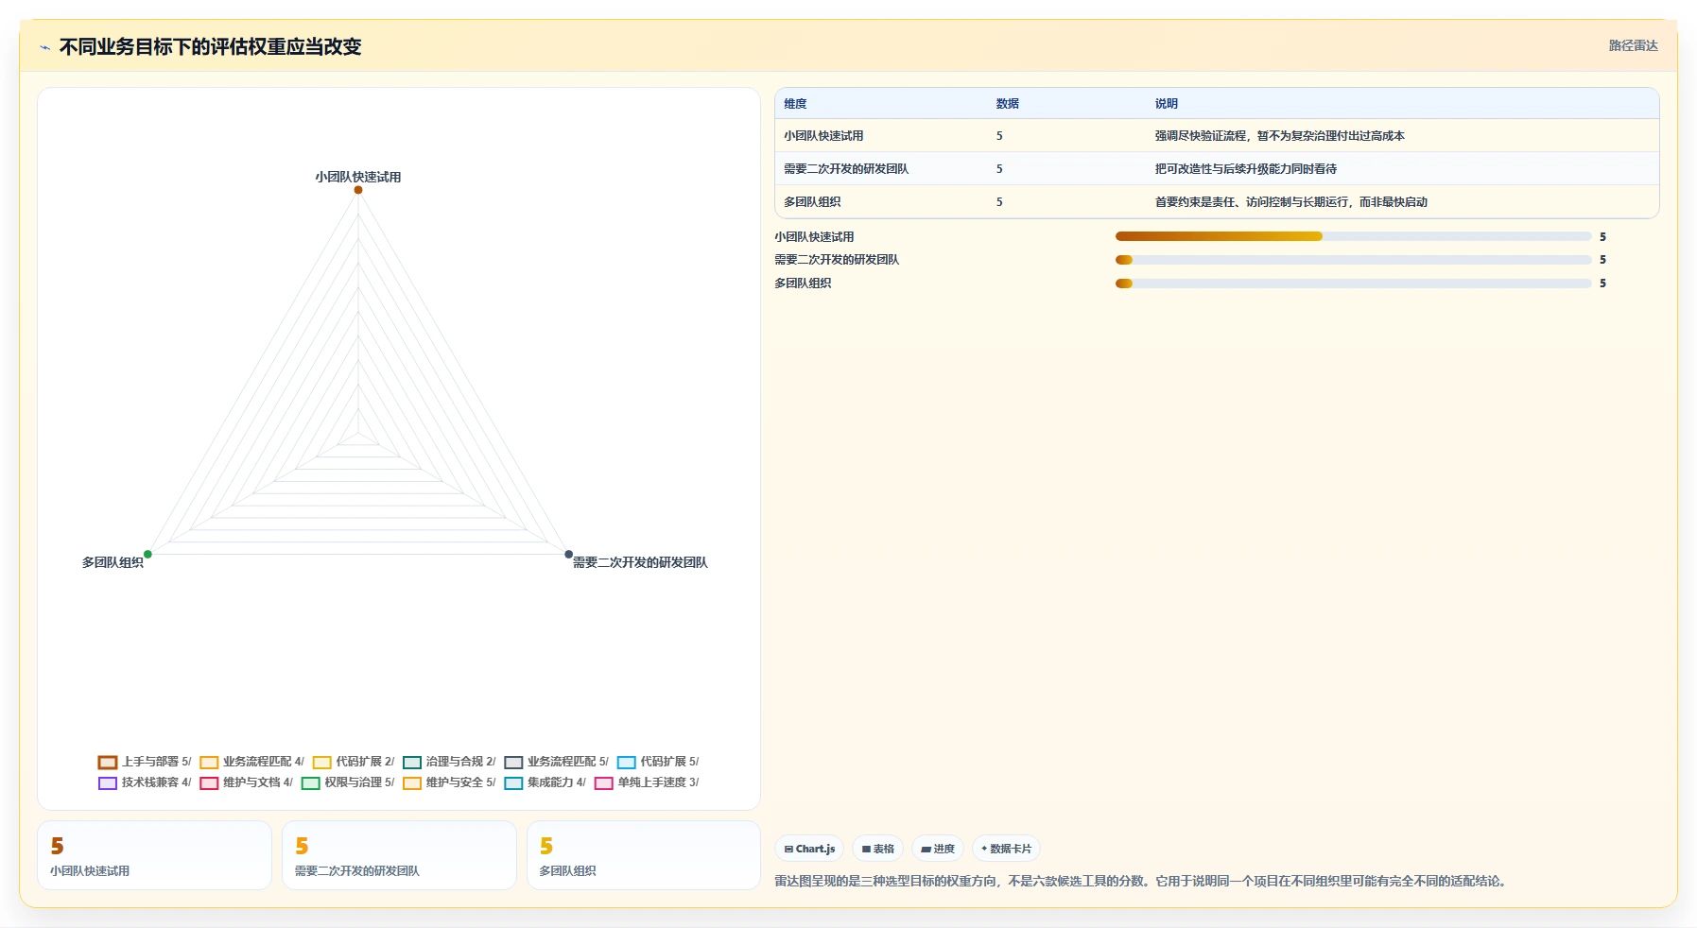Click the 路径雷达 label in header

1633,45
